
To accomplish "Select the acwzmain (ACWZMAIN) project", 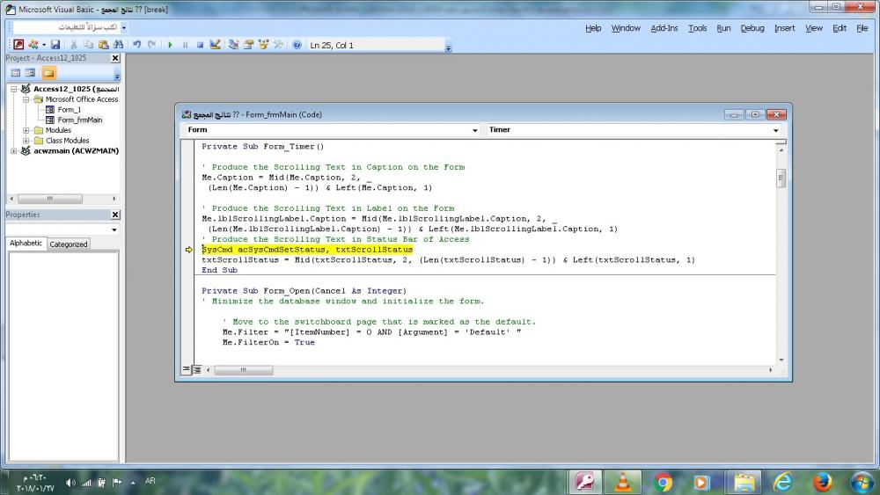I will (76, 151).
